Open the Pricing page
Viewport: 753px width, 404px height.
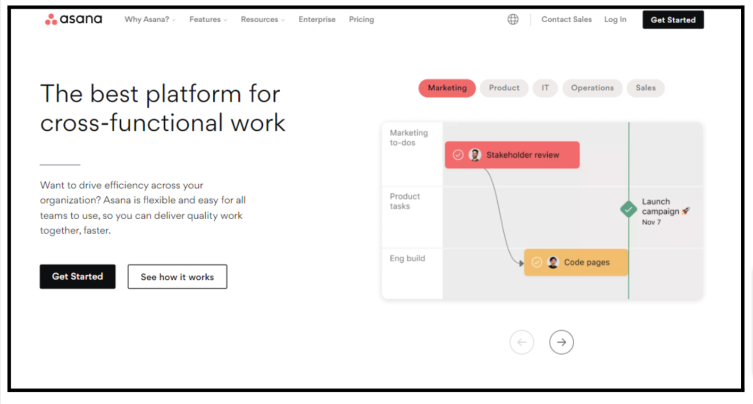coord(361,20)
